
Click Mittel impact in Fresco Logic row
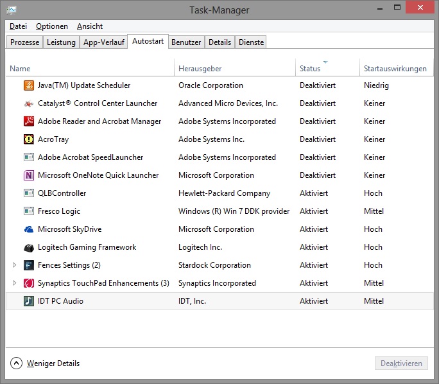point(374,211)
